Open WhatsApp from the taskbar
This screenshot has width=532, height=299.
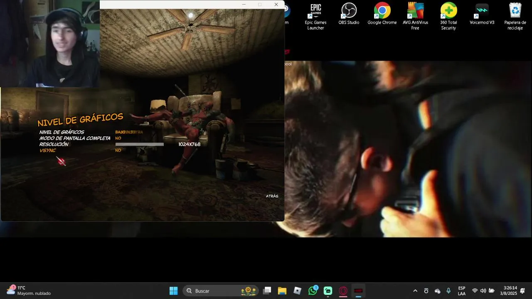click(313, 291)
